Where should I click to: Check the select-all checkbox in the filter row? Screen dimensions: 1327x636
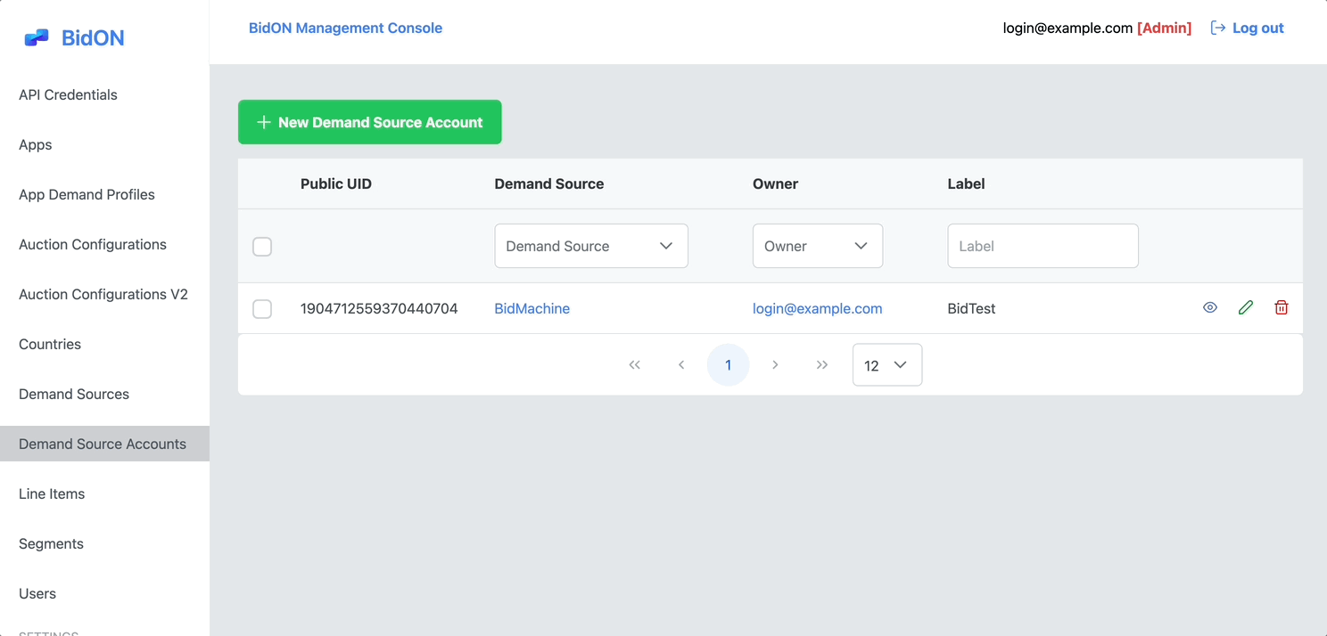pos(262,246)
